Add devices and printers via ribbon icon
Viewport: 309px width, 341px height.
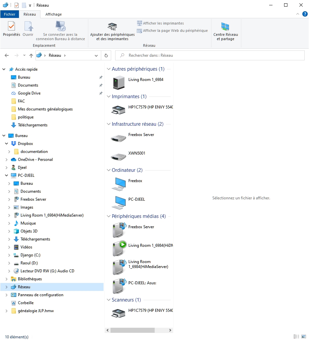click(x=112, y=32)
